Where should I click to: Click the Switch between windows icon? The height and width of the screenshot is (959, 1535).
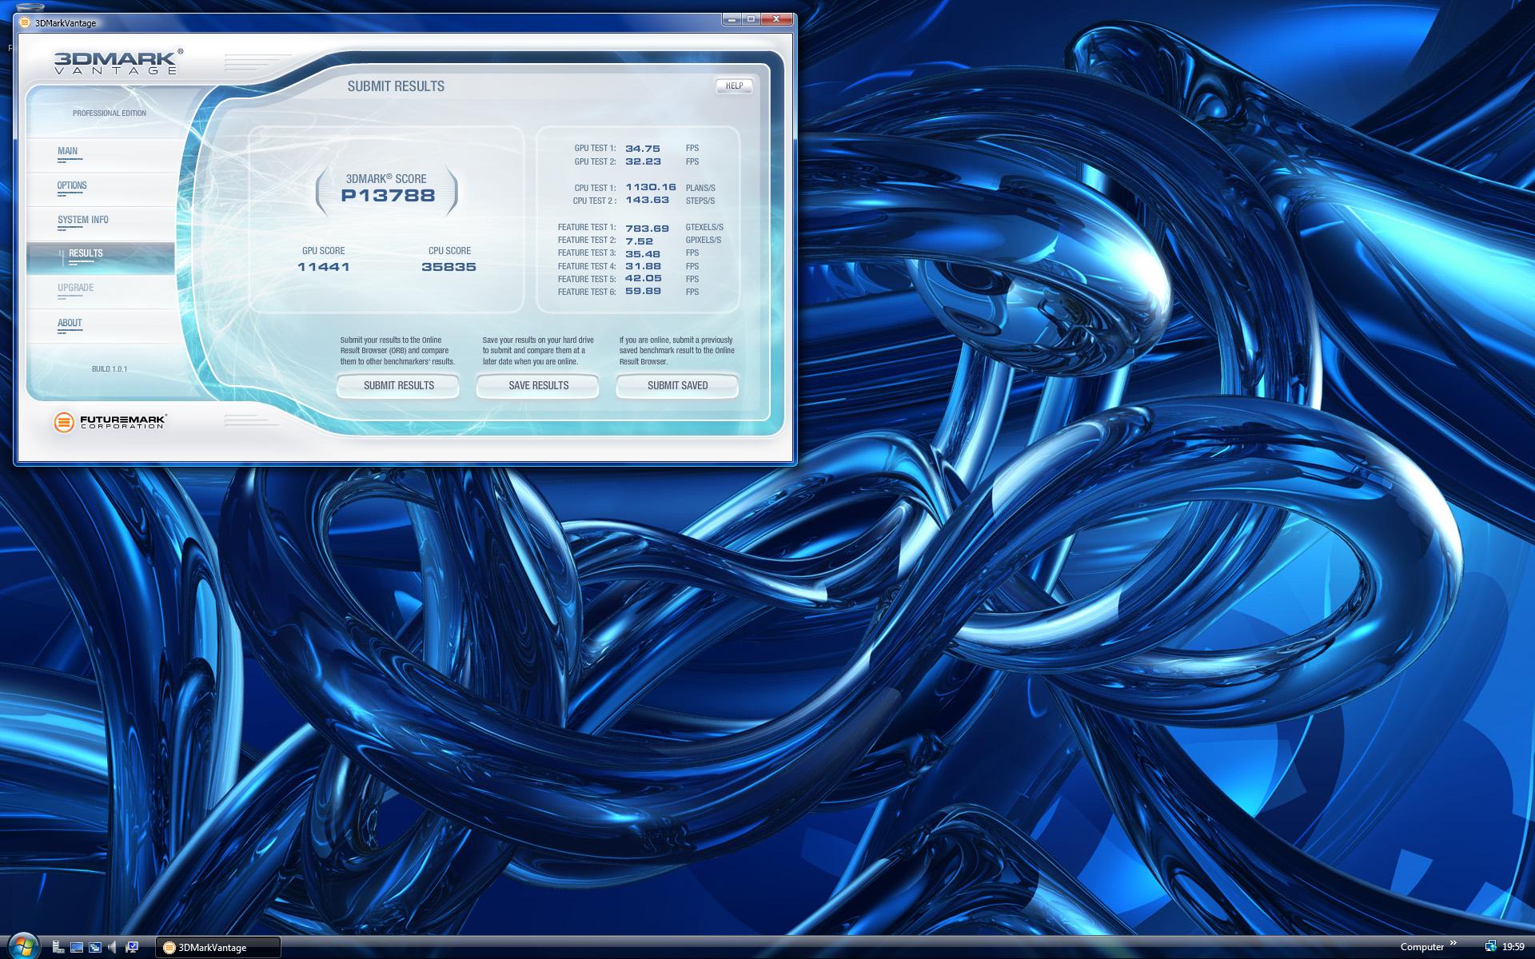click(x=95, y=947)
